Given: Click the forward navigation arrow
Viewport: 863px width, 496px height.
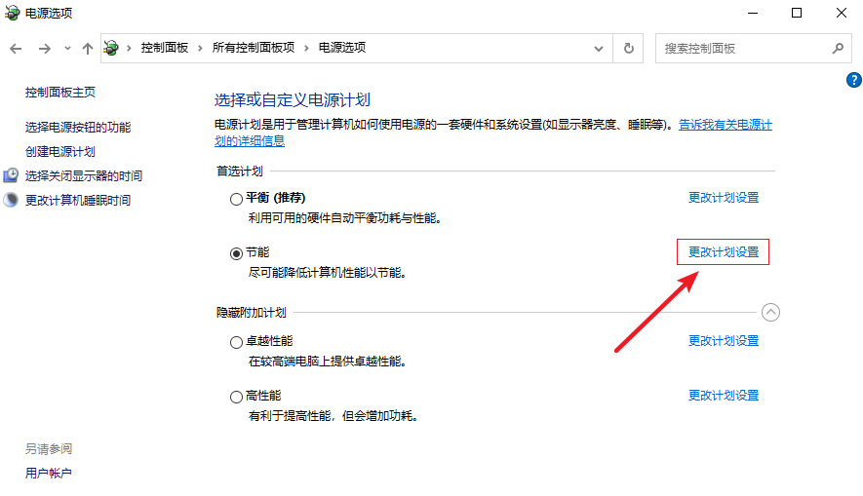Looking at the screenshot, I should click(x=44, y=48).
